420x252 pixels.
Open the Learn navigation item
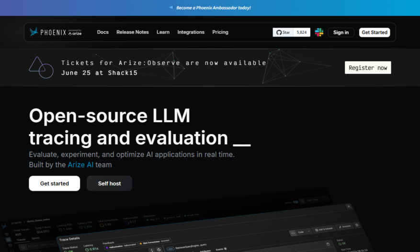point(163,32)
